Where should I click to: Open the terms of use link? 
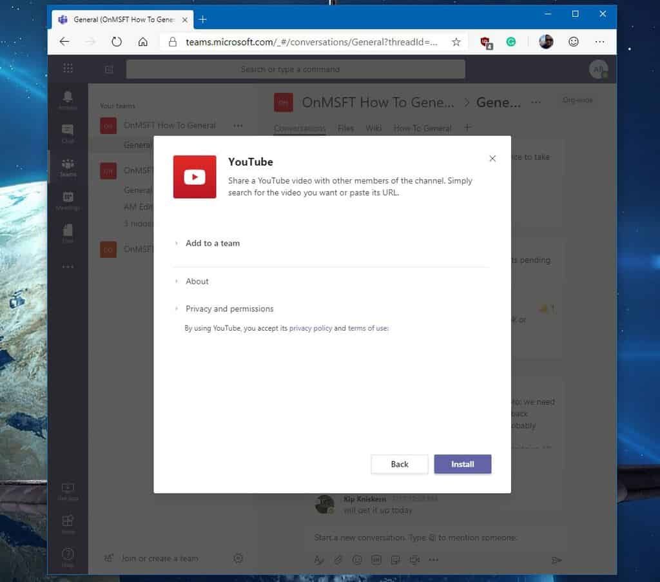(367, 328)
